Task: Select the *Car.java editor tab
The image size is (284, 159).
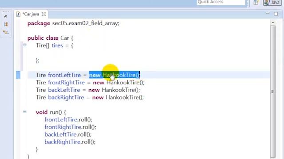Action: [x=31, y=14]
